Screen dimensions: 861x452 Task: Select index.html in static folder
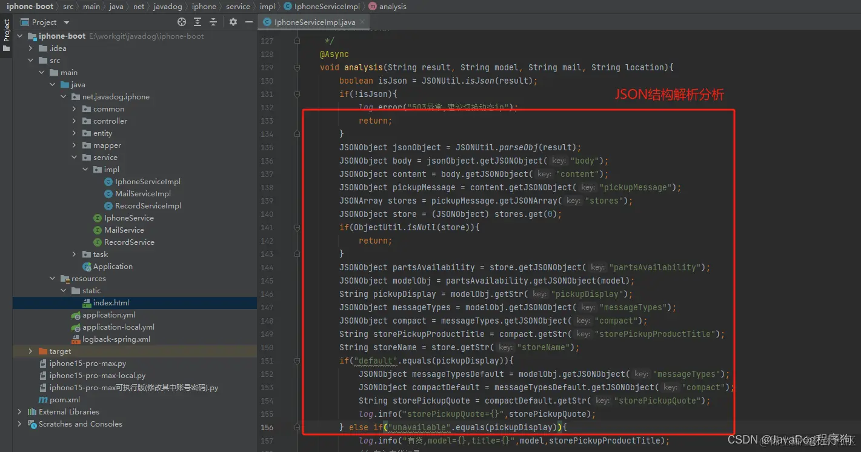[111, 303]
